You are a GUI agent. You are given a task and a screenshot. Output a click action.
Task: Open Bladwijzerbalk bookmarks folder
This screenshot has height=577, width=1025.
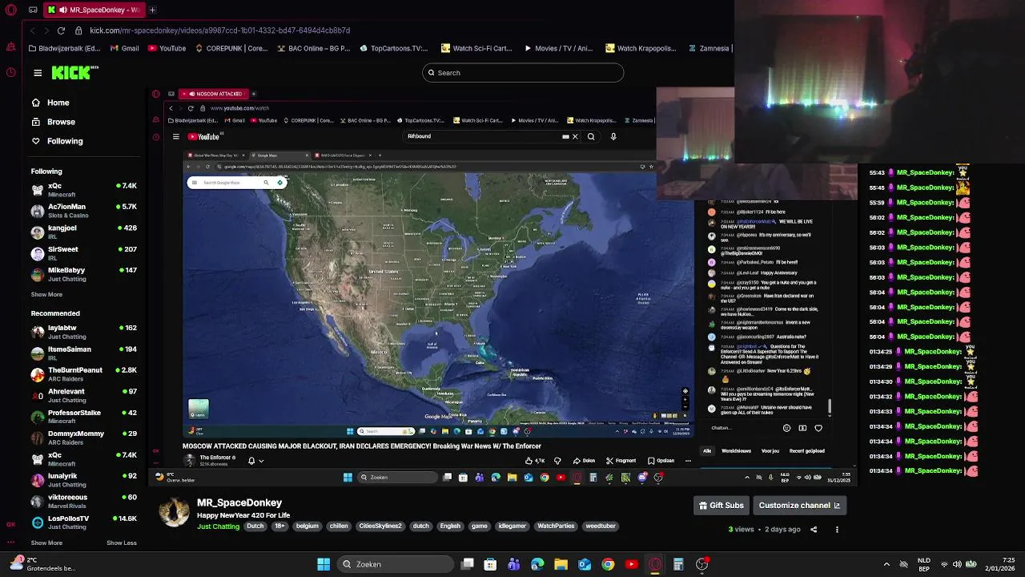[x=64, y=48]
